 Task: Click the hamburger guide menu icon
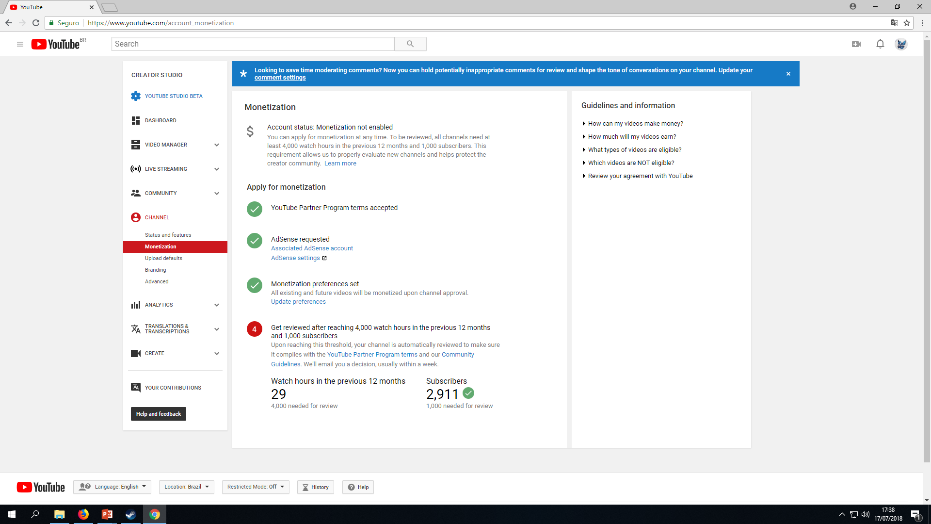[x=20, y=44]
